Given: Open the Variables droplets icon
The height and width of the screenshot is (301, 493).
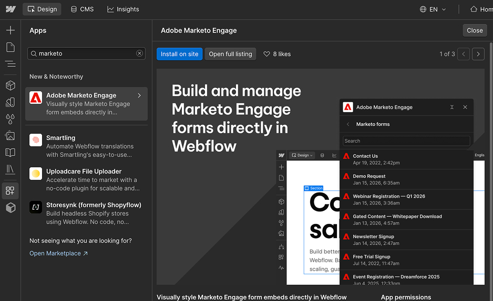Looking at the screenshot, I should tap(11, 119).
